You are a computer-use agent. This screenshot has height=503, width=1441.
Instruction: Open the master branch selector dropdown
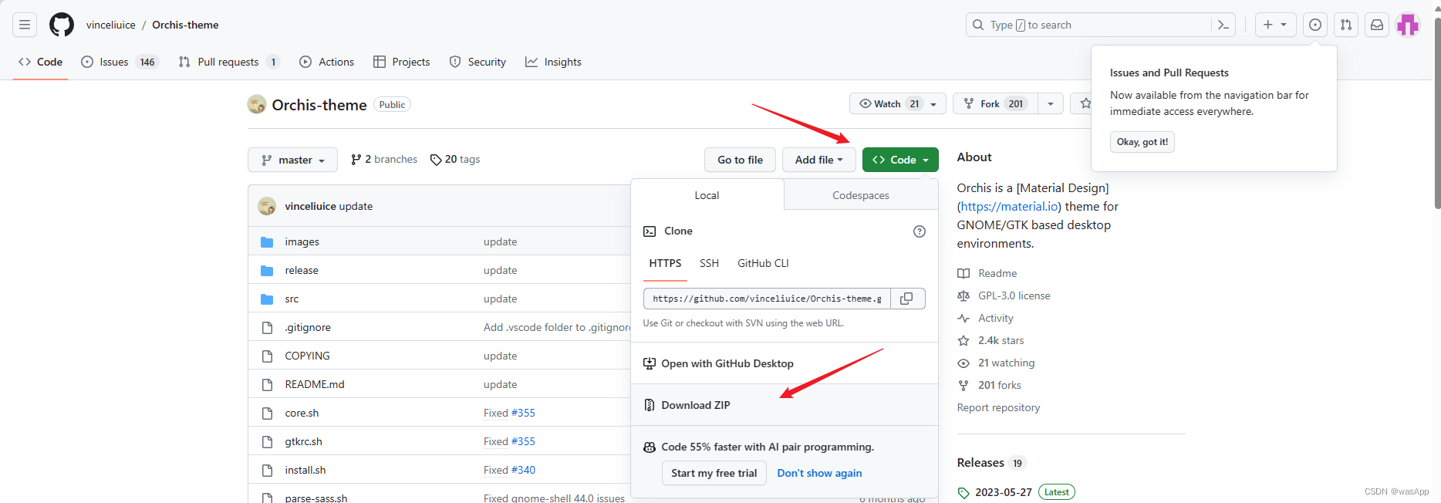point(292,160)
